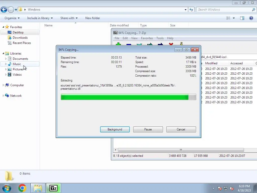
Task: Expand the Videos library node
Action: click(x=6, y=74)
